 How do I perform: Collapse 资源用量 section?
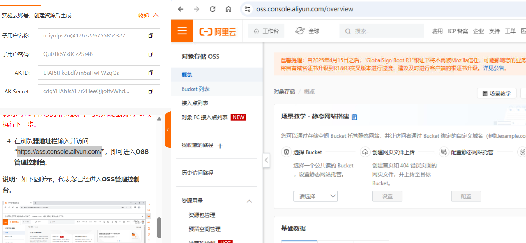(249, 201)
